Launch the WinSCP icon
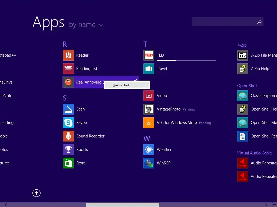 coord(149,163)
